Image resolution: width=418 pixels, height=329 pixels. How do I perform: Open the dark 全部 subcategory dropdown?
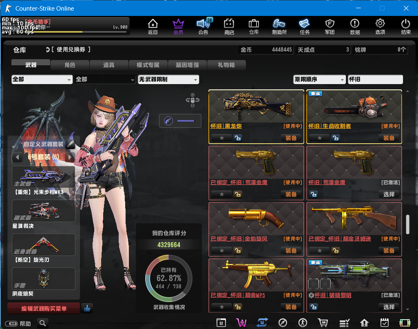[x=105, y=79]
